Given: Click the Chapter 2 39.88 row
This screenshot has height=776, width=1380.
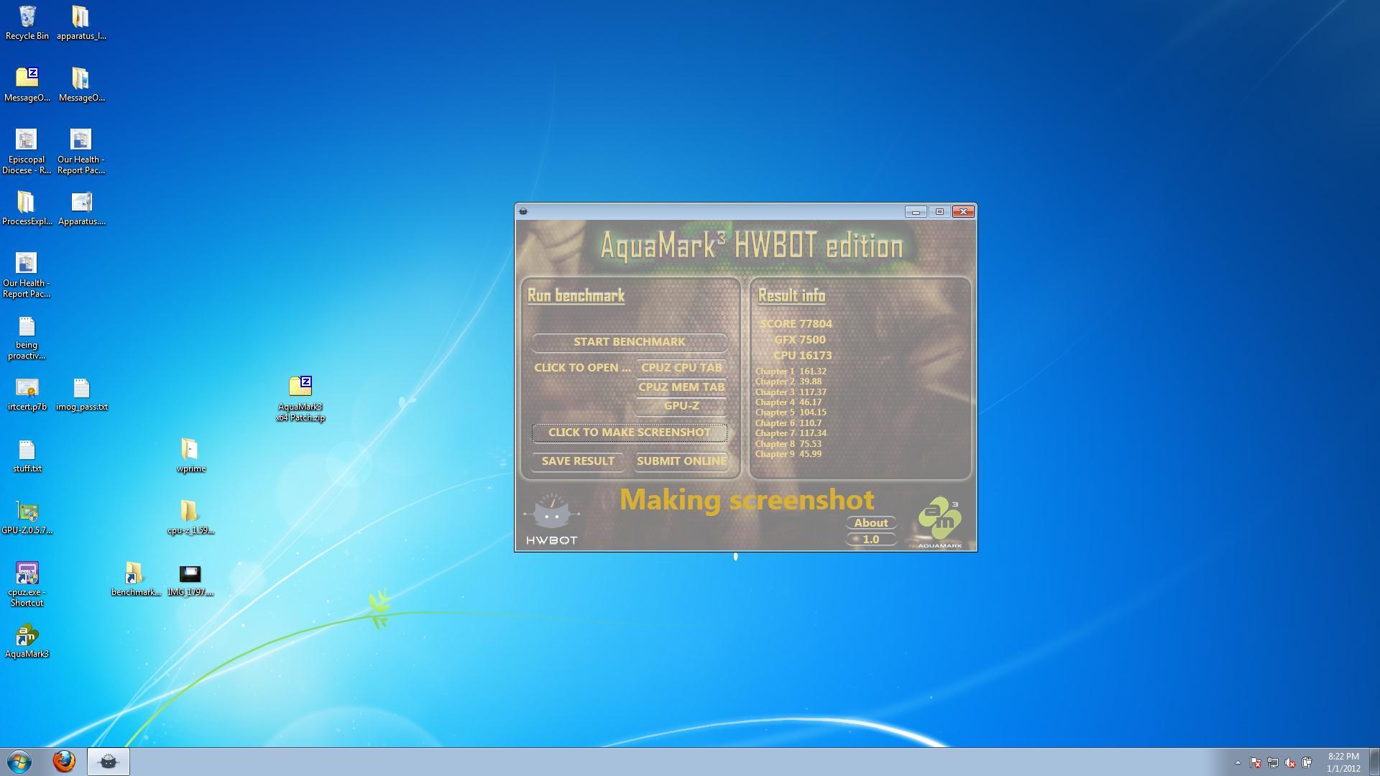Looking at the screenshot, I should point(788,382).
